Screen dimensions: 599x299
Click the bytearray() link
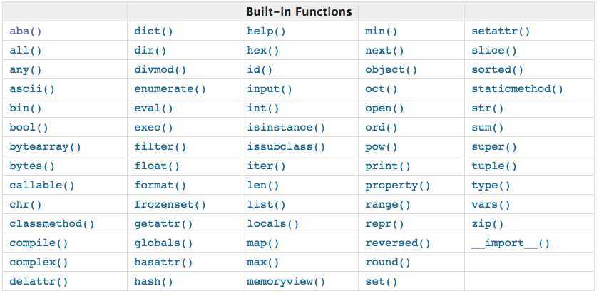45,147
